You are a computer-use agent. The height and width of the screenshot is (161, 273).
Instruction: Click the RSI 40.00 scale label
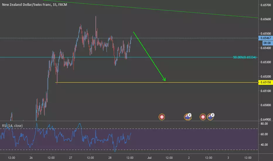pos(264,145)
